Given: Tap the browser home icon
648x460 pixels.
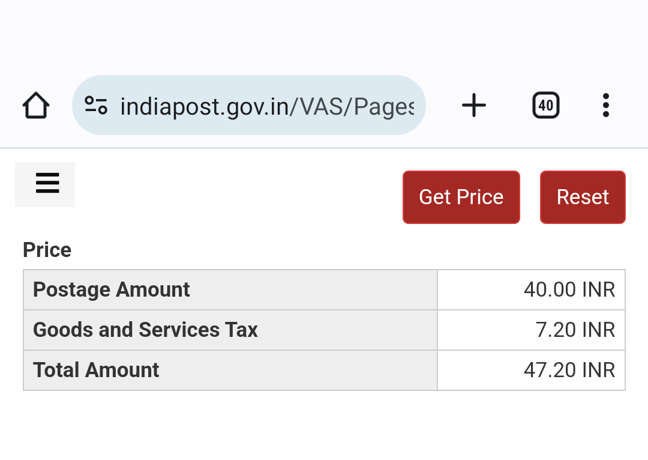Looking at the screenshot, I should coord(36,106).
